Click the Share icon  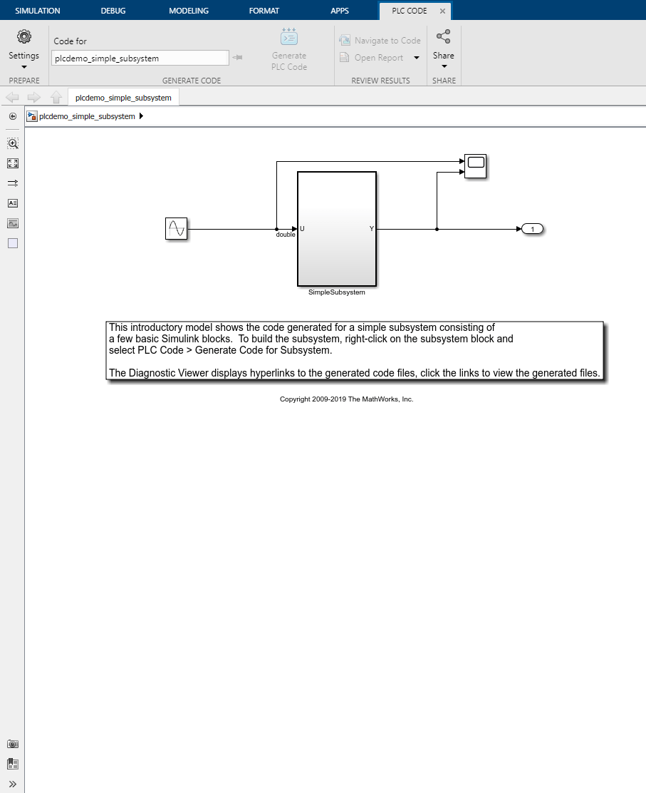[443, 36]
